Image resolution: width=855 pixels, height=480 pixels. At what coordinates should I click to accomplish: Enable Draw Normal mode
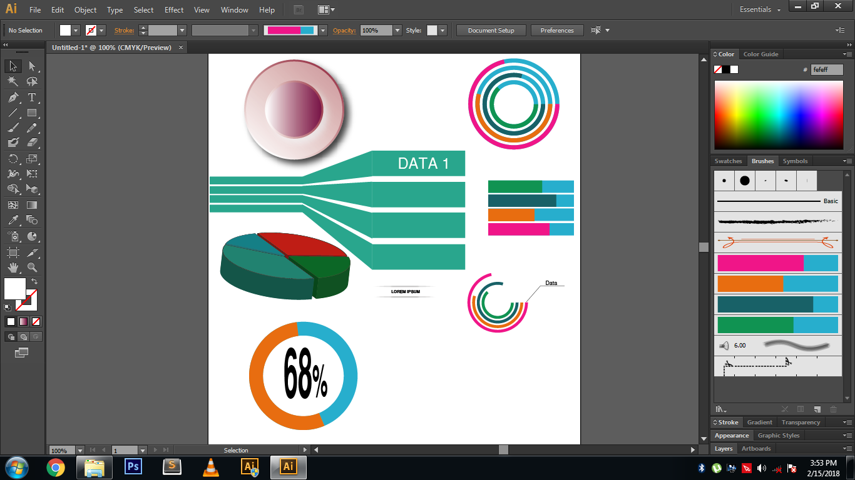(11, 336)
